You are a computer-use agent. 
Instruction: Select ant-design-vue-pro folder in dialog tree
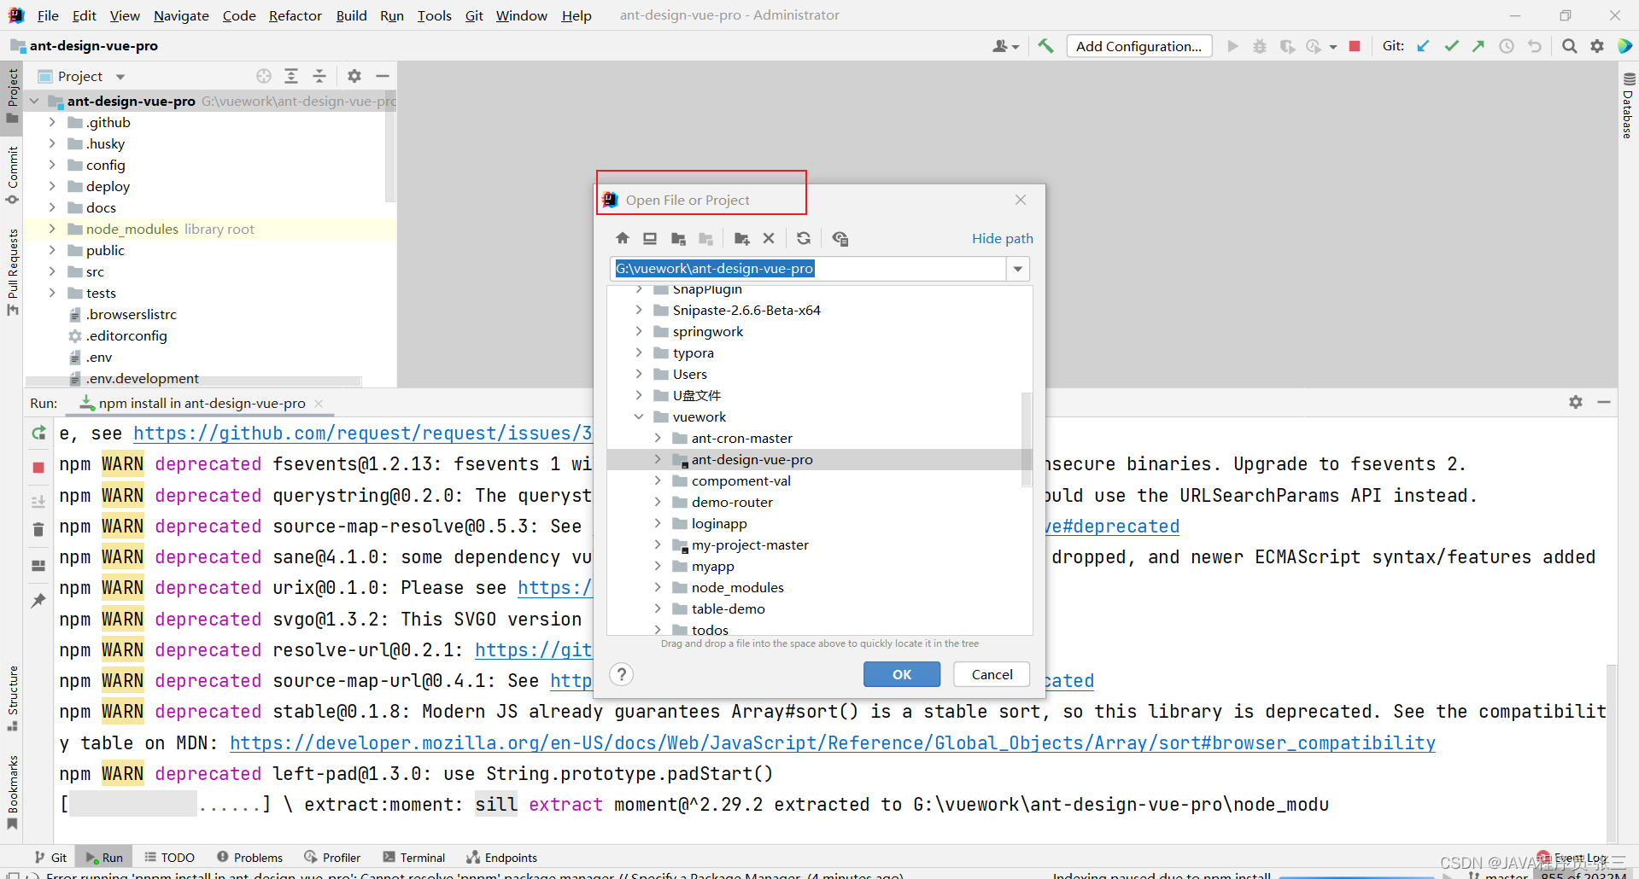pyautogui.click(x=752, y=459)
